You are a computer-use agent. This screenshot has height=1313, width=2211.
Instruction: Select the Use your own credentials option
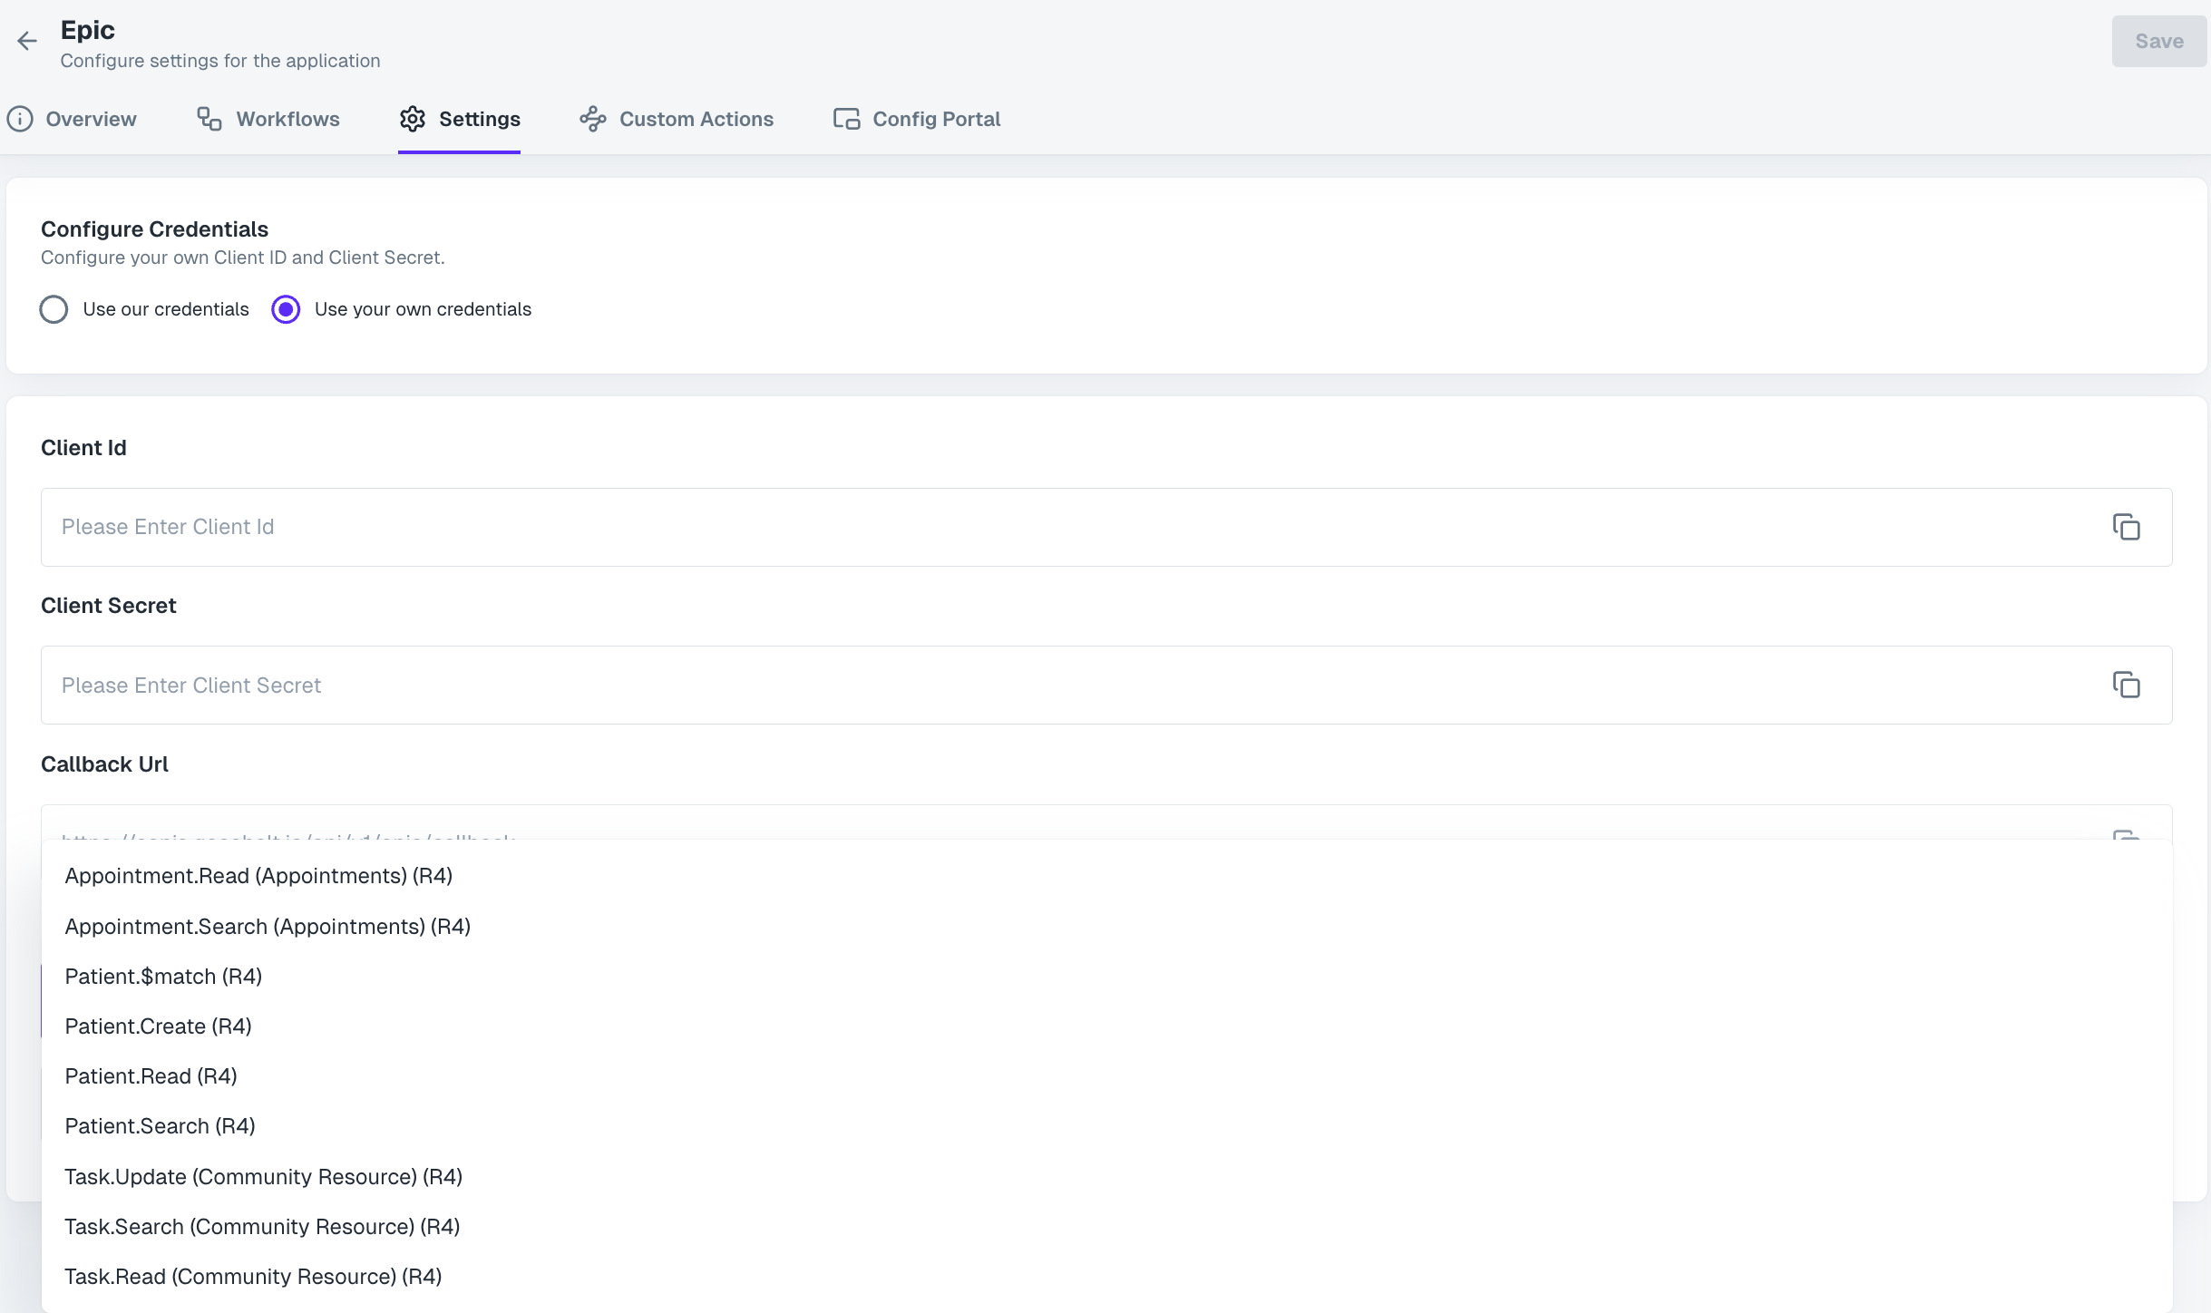pos(285,309)
